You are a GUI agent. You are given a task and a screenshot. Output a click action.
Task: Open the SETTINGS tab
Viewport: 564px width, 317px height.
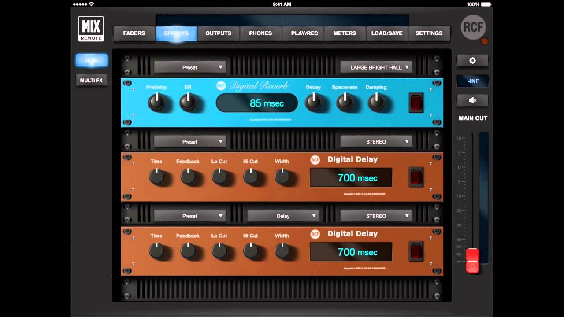click(429, 33)
